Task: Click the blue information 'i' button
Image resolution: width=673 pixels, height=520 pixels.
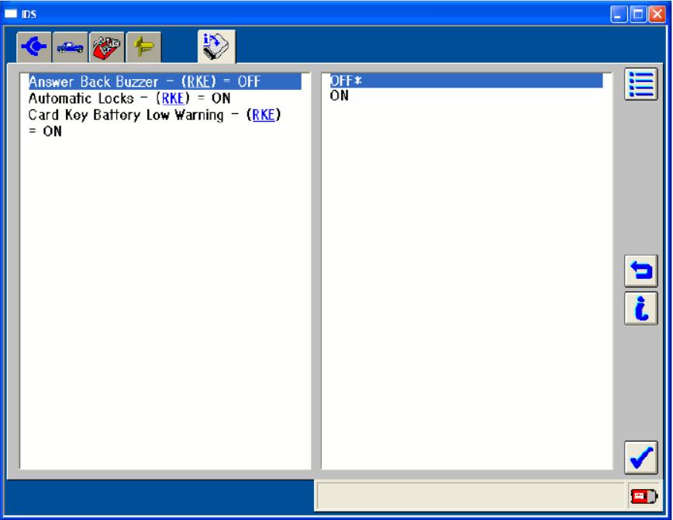Action: point(640,308)
